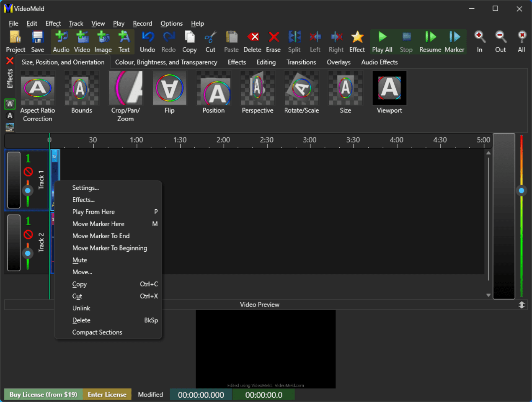The height and width of the screenshot is (402, 532).
Task: Click the Stop playback button
Action: coord(406,41)
